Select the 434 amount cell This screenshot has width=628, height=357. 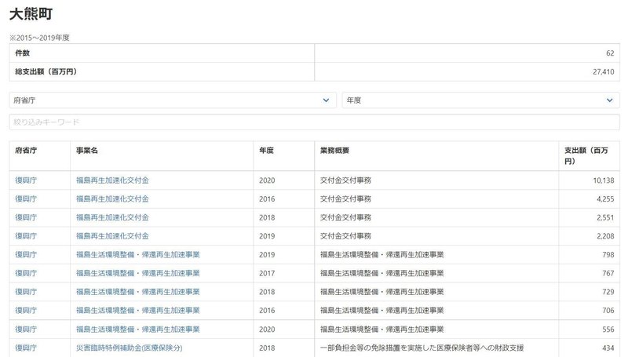click(590, 348)
